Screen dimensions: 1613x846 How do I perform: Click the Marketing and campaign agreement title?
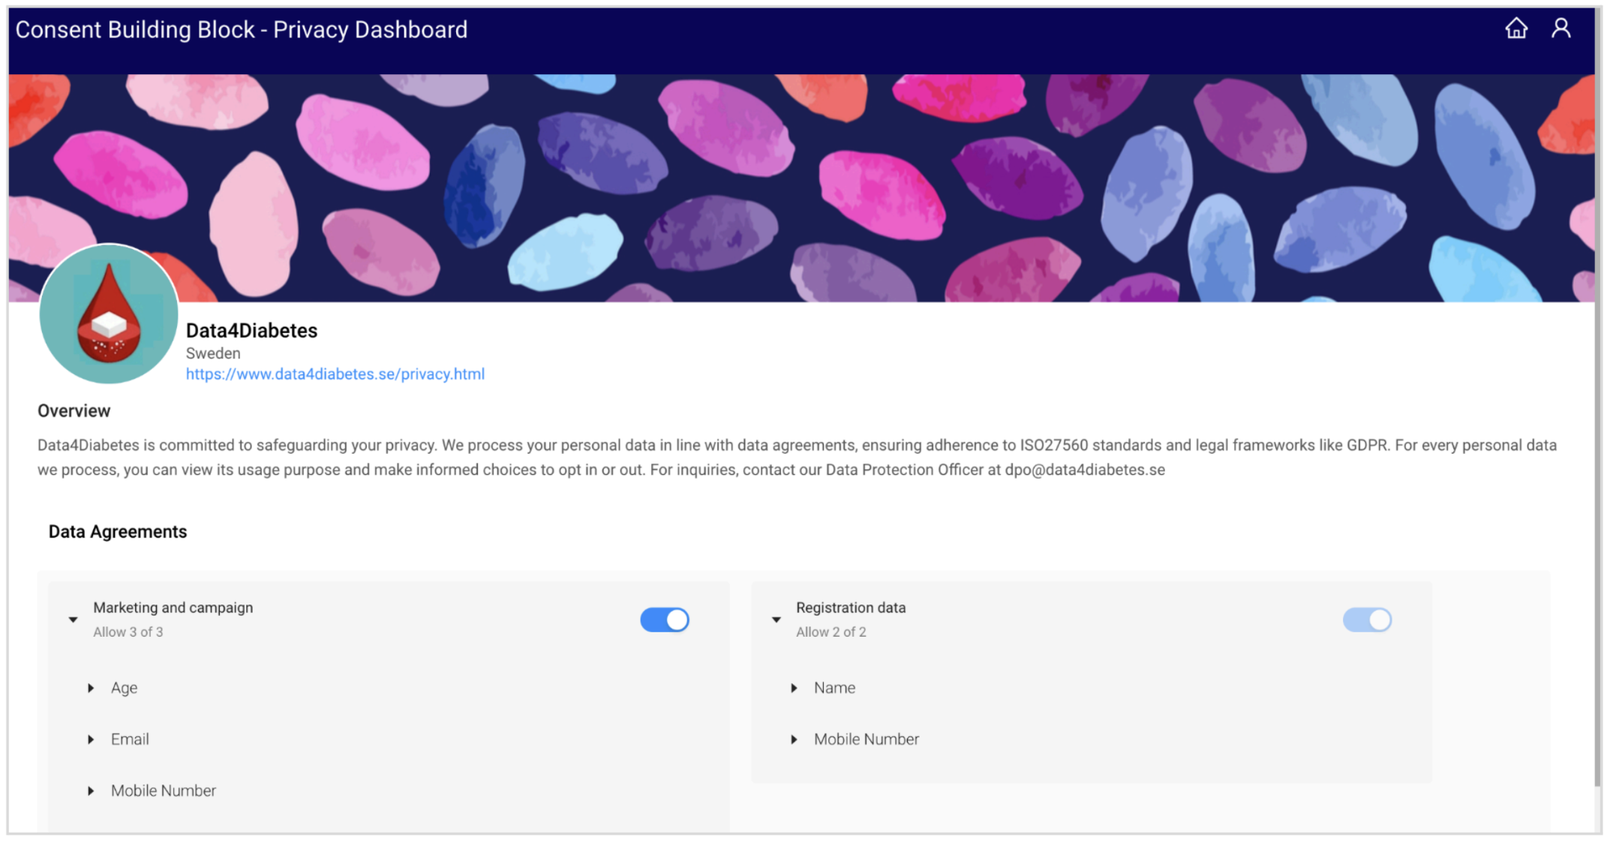[173, 607]
